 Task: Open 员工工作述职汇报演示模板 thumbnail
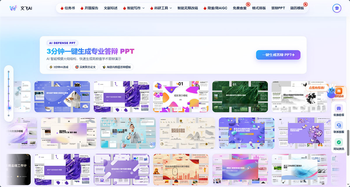(x=300, y=170)
